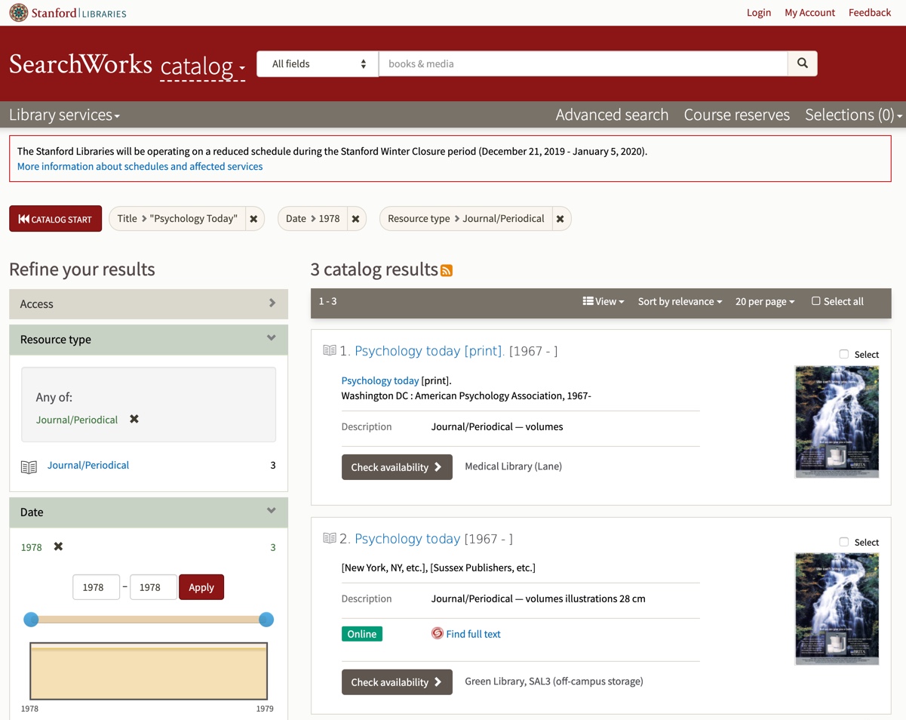Screen dimensions: 906x720
Task: Open the View options dropdown
Action: [x=603, y=301]
